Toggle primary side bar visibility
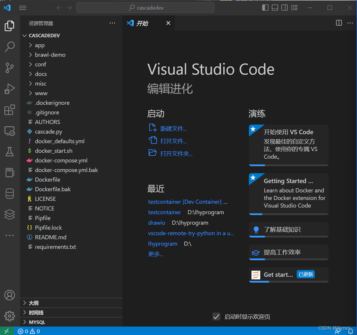The height and width of the screenshot is (335, 357). point(265,8)
